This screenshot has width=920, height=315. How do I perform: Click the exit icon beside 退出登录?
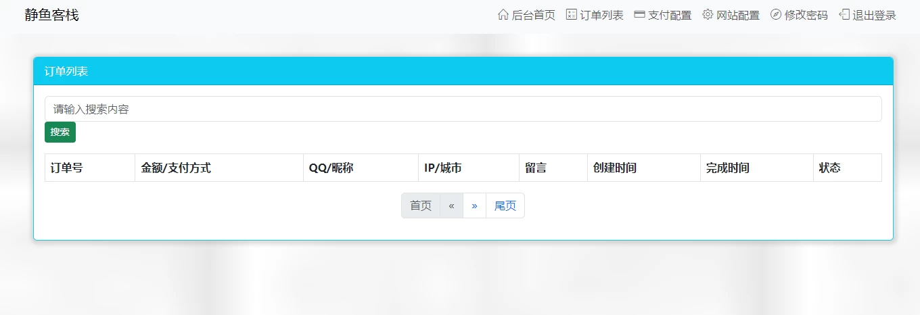[844, 15]
